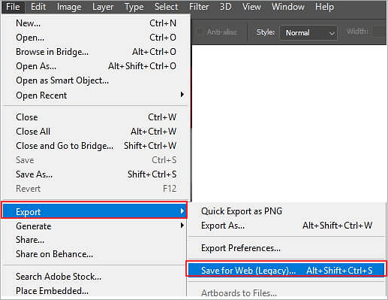Open the Image menu
The width and height of the screenshot is (388, 300).
tap(69, 7)
